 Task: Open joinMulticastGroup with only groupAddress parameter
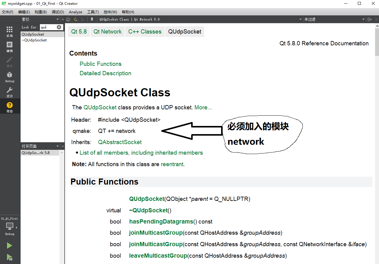[x=156, y=233]
